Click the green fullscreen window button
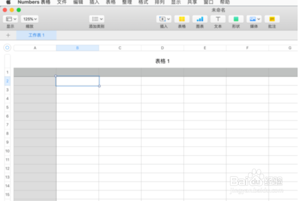Image resolution: width=300 pixels, height=201 pixels. click(19, 10)
